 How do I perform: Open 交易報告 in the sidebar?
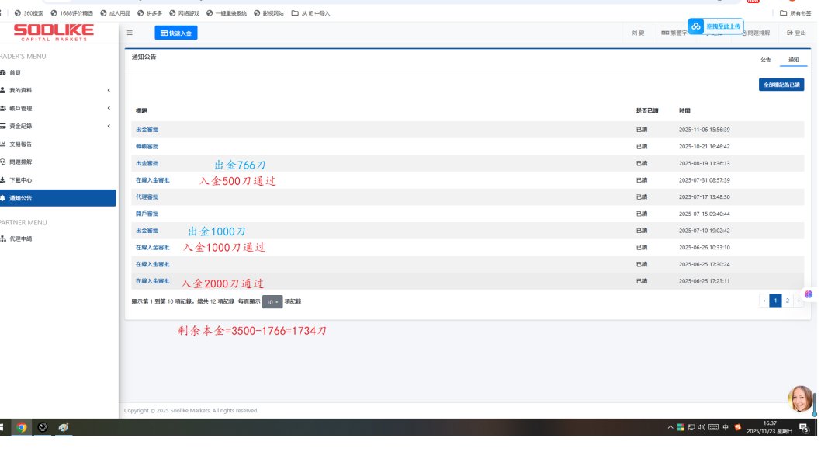[21, 144]
